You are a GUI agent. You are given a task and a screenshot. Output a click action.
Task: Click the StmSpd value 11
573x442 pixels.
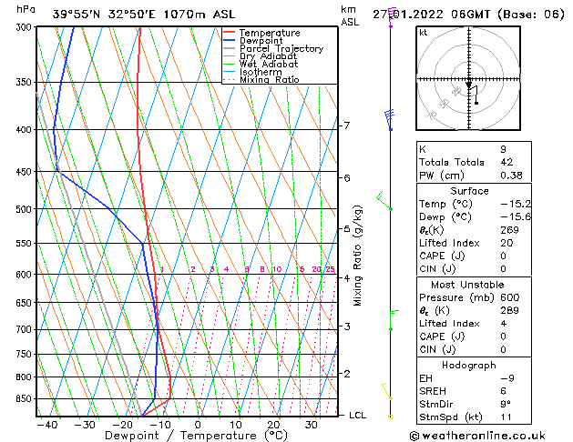click(506, 417)
